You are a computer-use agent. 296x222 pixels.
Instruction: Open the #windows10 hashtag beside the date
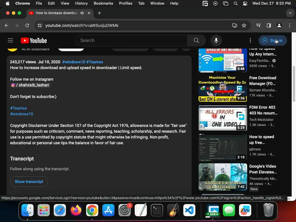pos(74,62)
